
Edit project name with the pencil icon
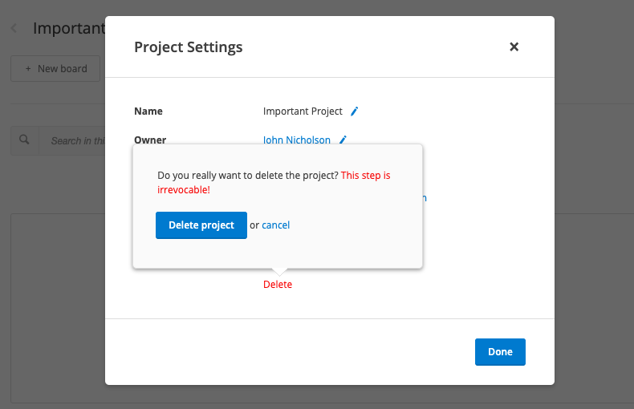tap(354, 111)
